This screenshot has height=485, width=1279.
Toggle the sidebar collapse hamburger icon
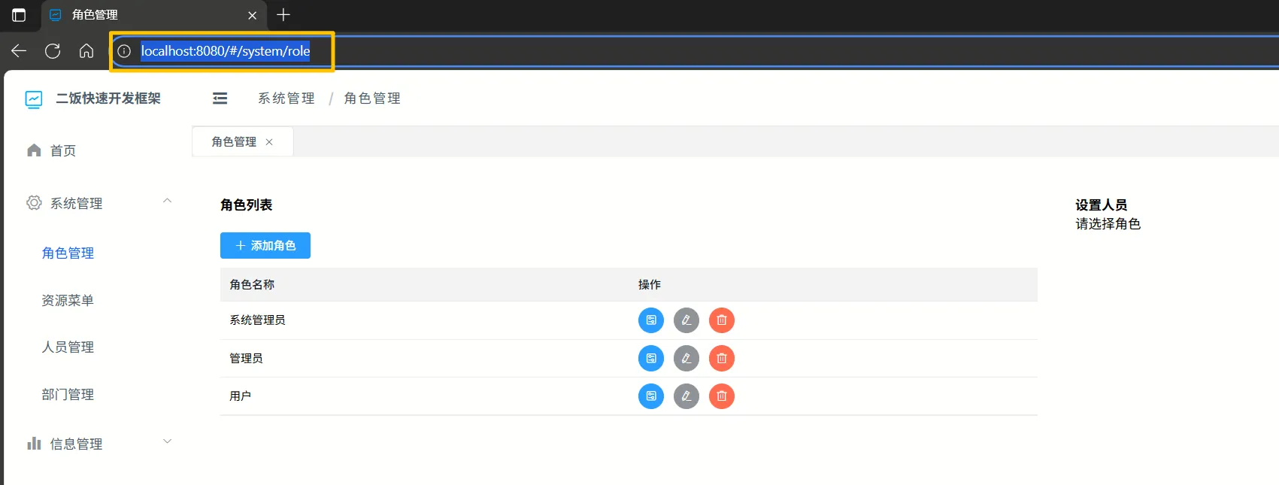point(220,99)
